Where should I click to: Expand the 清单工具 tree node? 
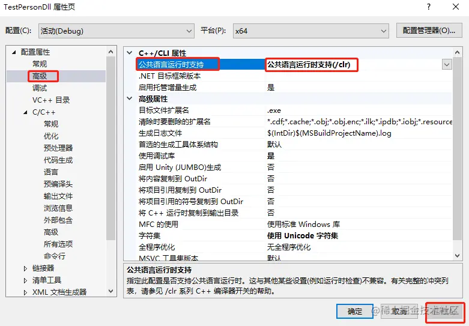[x=25, y=280]
